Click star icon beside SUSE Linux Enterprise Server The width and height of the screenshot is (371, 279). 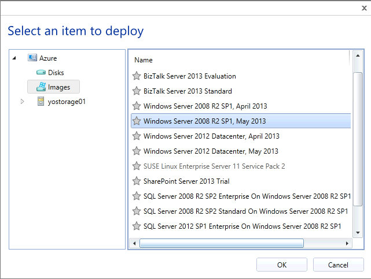coord(137,166)
